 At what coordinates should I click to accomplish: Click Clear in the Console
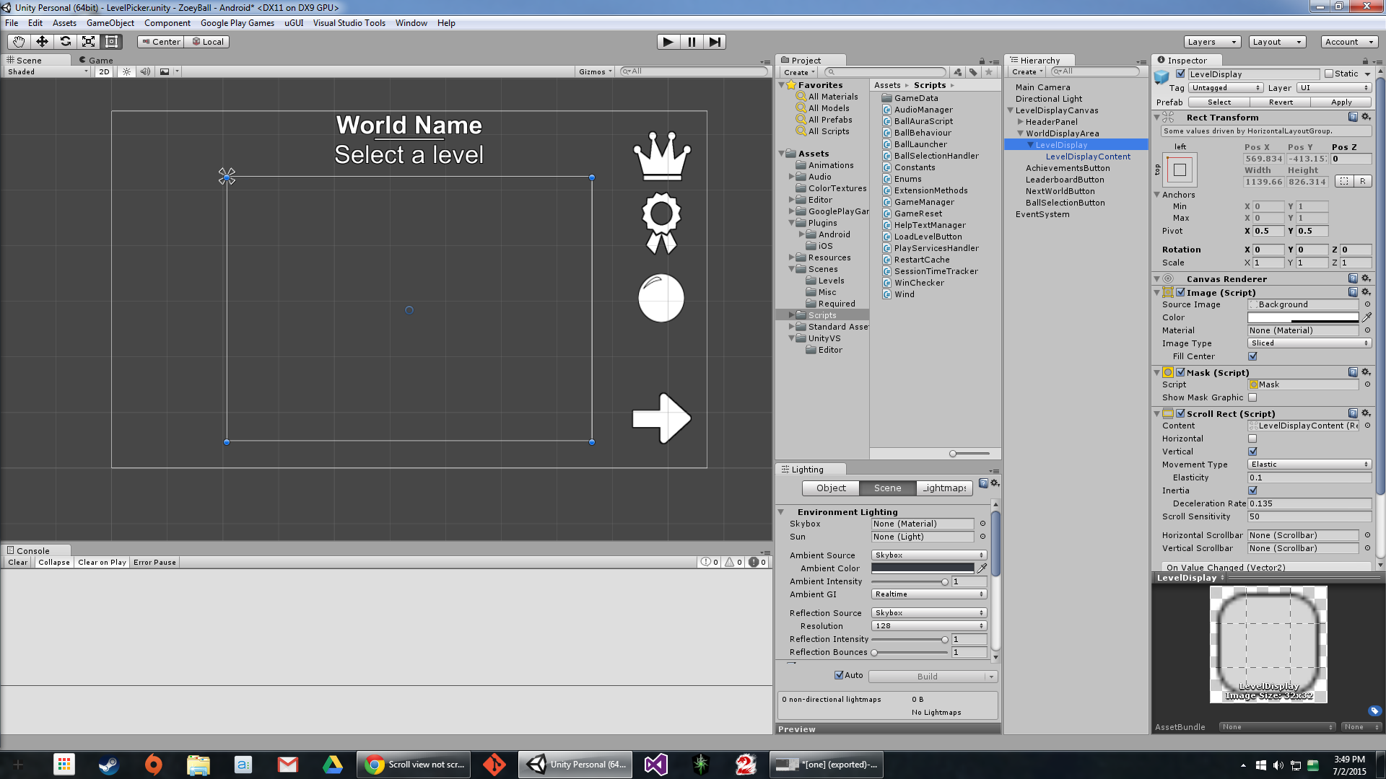(x=18, y=563)
